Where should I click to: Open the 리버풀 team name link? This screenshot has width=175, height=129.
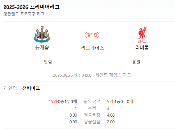click(x=142, y=47)
